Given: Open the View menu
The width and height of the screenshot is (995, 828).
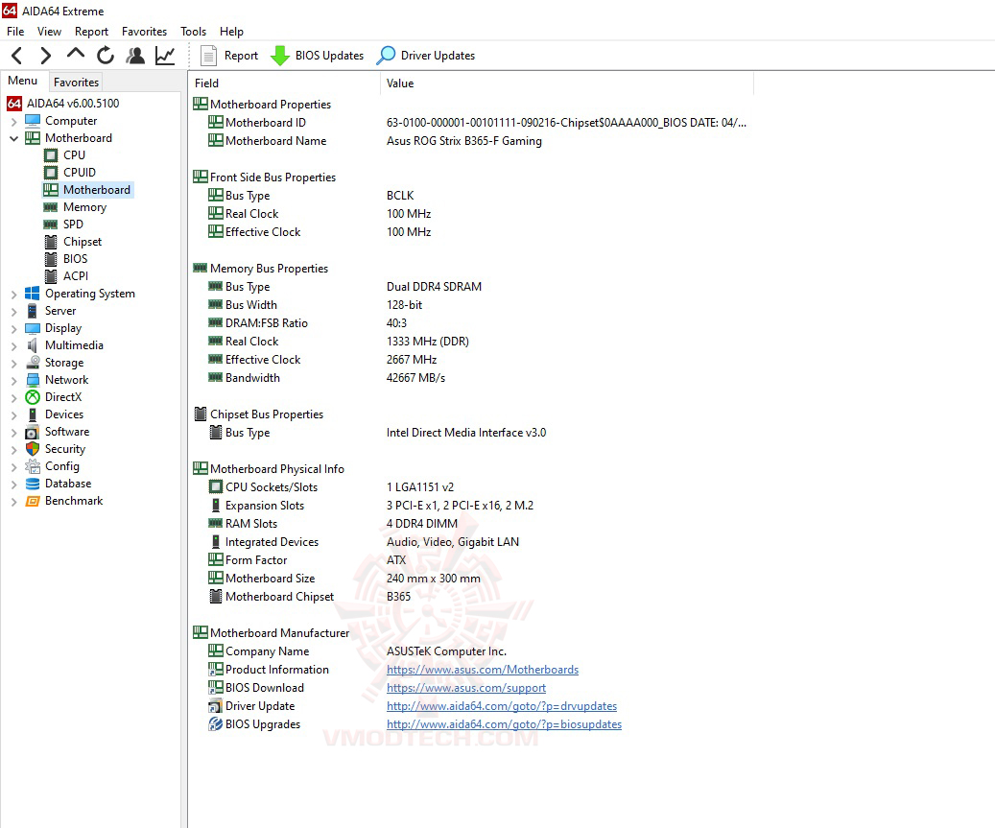Looking at the screenshot, I should 49,31.
